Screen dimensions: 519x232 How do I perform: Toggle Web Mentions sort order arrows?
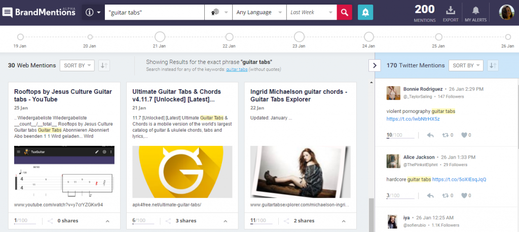[x=104, y=65]
